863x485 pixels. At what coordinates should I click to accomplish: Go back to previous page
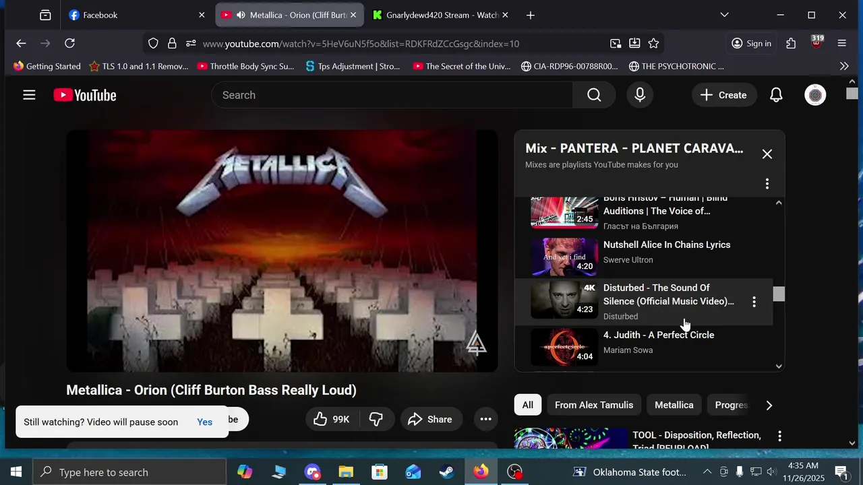pyautogui.click(x=21, y=43)
